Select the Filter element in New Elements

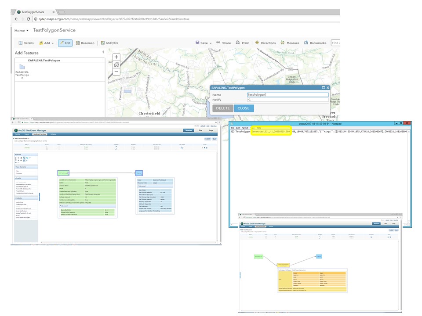[x=17, y=171]
